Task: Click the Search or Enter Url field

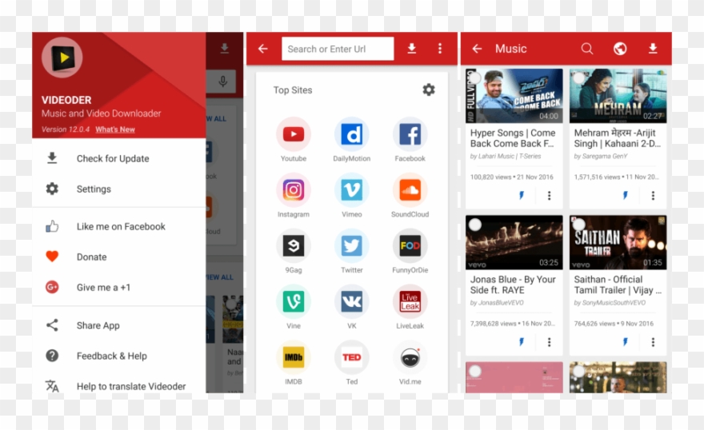Action: tap(337, 49)
